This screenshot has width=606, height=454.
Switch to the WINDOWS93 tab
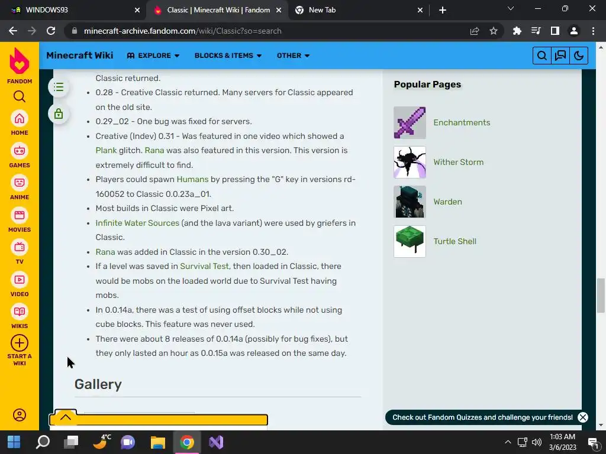tap(73, 10)
